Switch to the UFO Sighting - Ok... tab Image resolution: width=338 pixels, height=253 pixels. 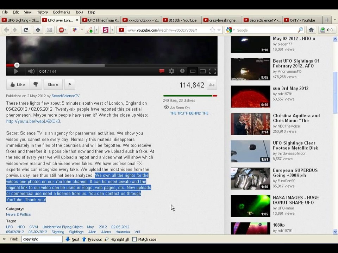click(20, 20)
